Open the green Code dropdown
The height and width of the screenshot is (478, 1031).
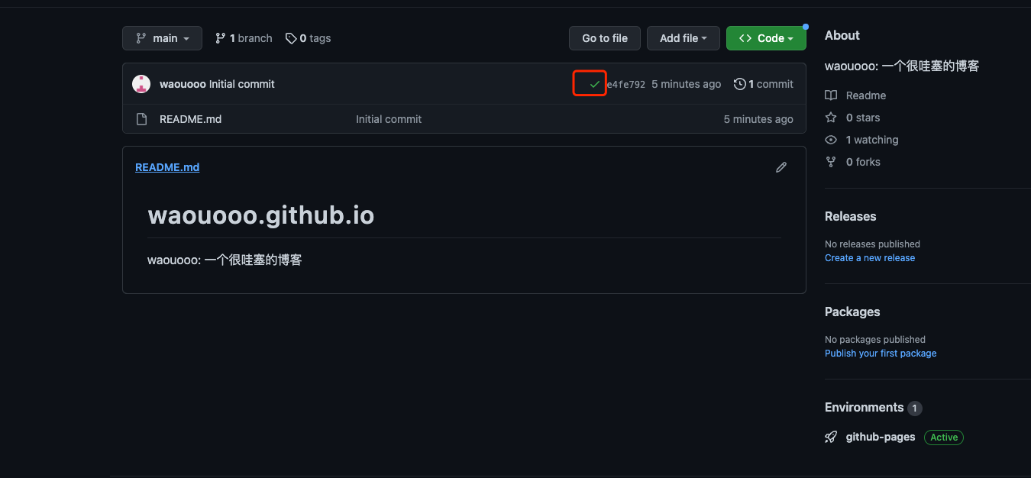[766, 38]
